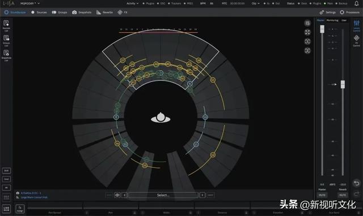Screen dimensions: 363x216
Task: Select source object 33 in soundscape
Action: tap(145, 165)
